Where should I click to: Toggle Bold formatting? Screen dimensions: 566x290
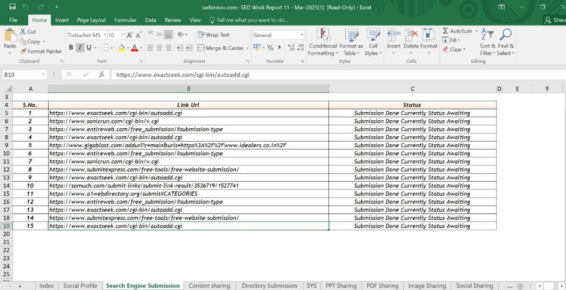tap(71, 48)
